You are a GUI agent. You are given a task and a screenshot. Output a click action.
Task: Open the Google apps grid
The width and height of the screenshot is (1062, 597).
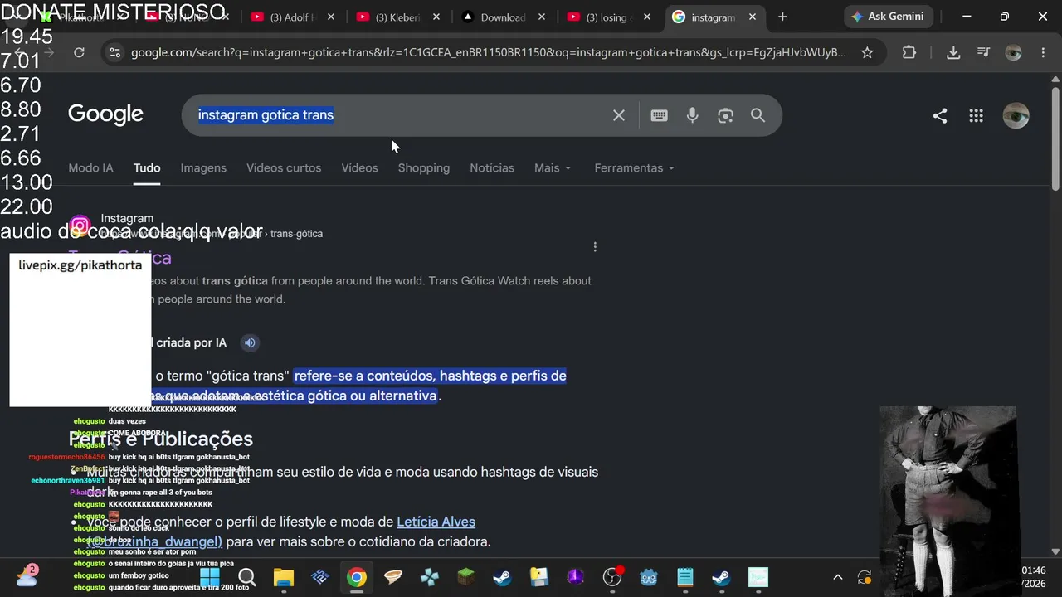click(x=976, y=116)
